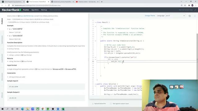Open editor settings three-dot menu
The image size is (198, 111).
(x=195, y=16)
